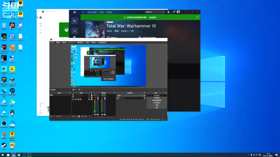Image resolution: width=280 pixels, height=157 pixels.
Task: Add a source with the Sources plus icon
Action: click(73, 116)
